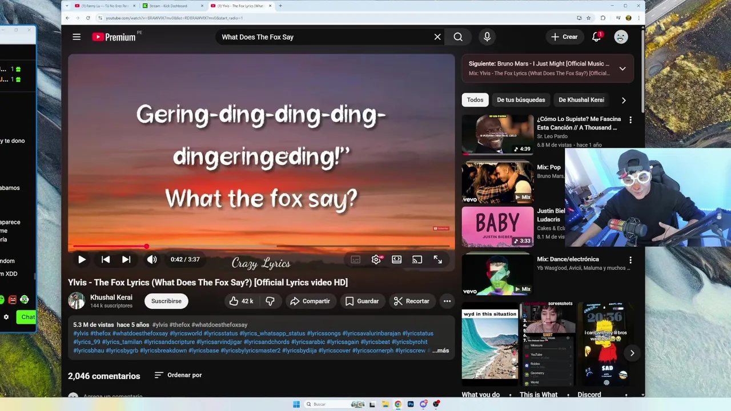This screenshot has height=411, width=731.
Task: Subscribe to Khushal Kerai with Suscribirse
Action: pos(166,301)
